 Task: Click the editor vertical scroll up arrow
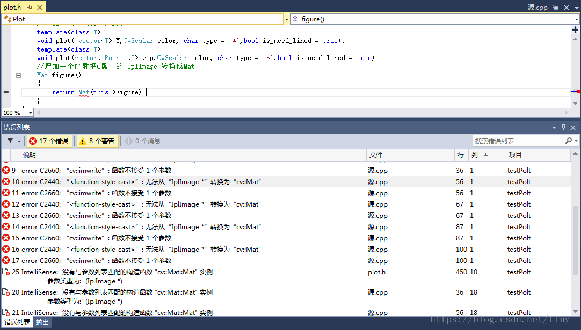(575, 39)
